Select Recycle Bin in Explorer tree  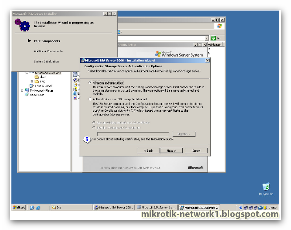pyautogui.click(x=37, y=95)
